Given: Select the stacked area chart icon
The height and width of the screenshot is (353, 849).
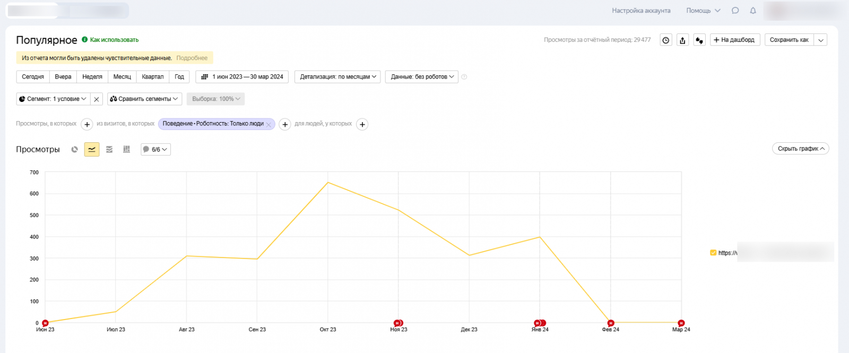Looking at the screenshot, I should click(x=109, y=150).
